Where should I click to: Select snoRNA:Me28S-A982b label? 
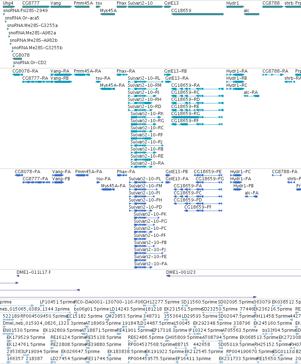coord(34,40)
